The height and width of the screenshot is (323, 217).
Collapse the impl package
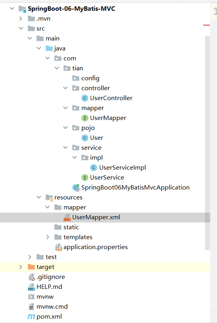(x=75, y=158)
